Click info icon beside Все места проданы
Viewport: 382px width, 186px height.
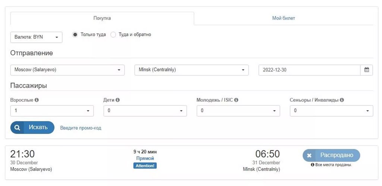coord(312,165)
